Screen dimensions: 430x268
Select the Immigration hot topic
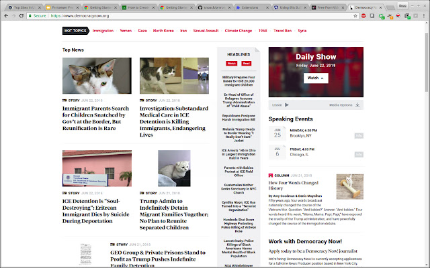tap(103, 31)
